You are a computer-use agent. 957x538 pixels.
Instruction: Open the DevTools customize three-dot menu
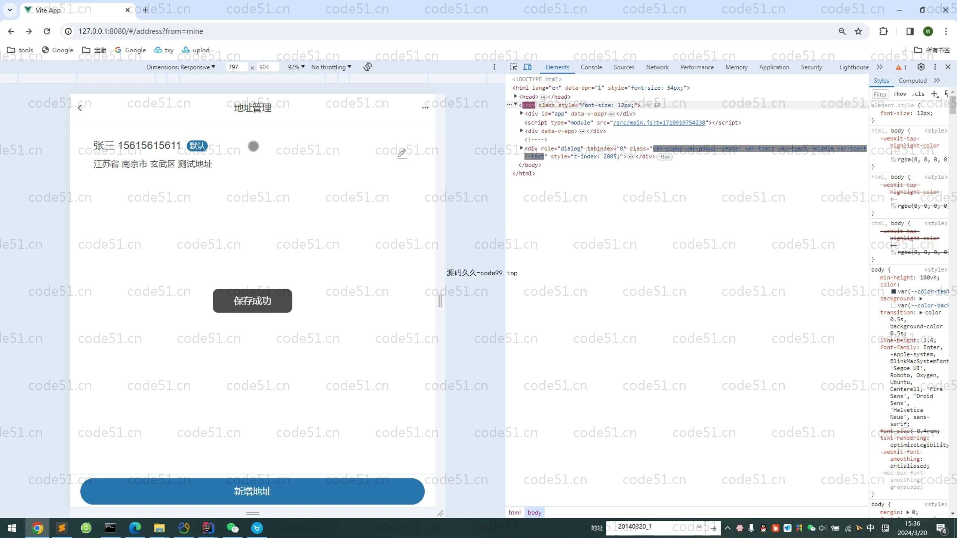(935, 67)
